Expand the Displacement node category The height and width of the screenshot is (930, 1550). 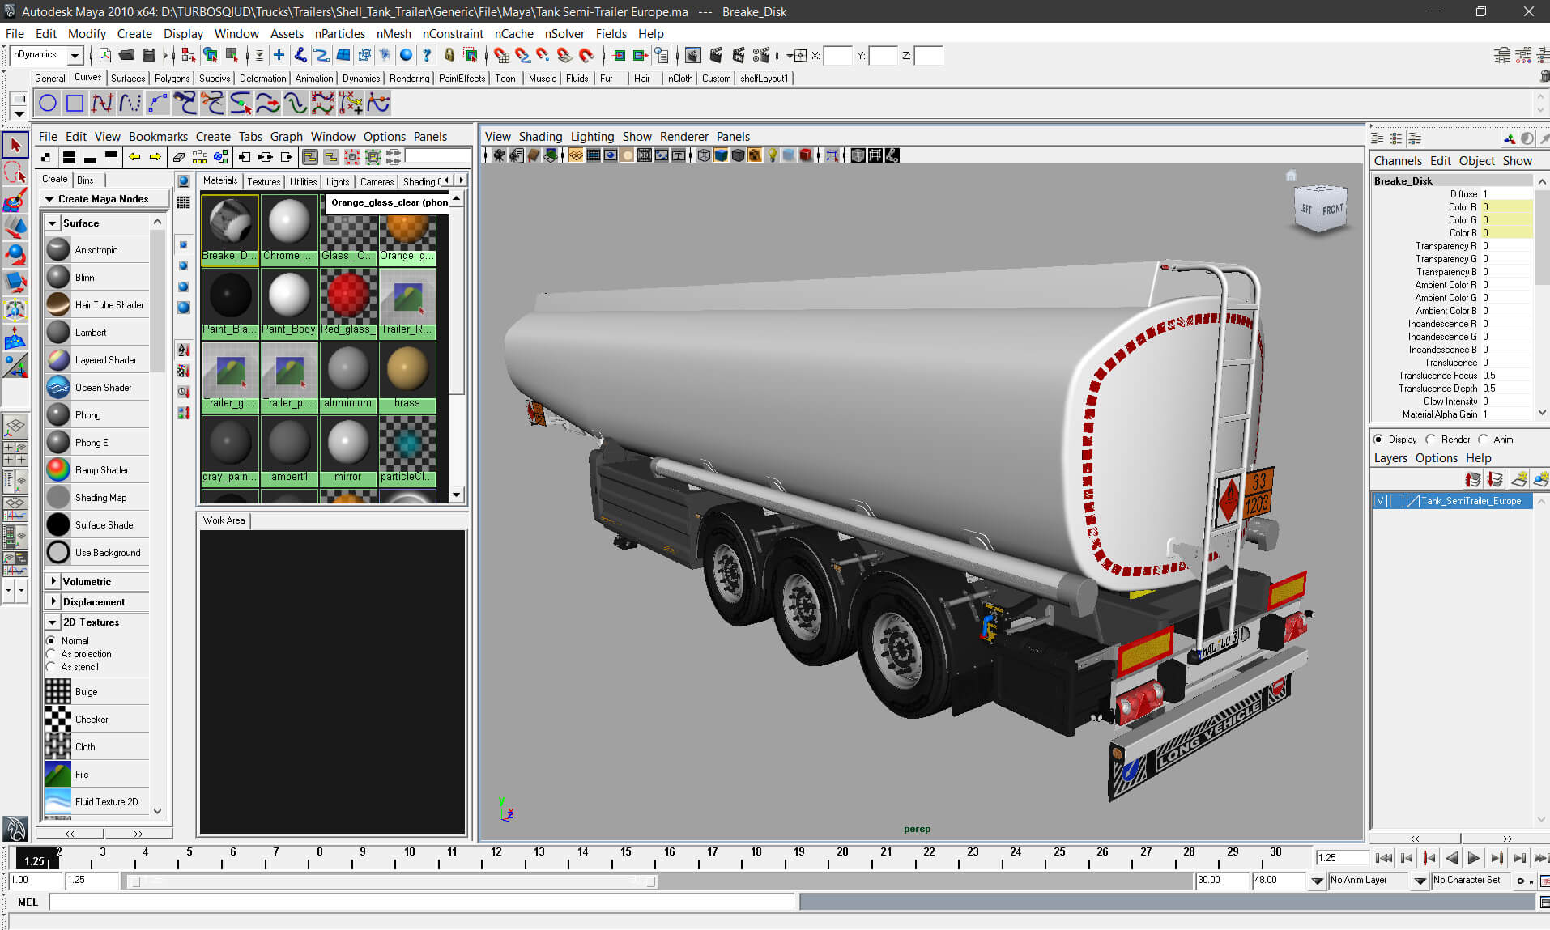tap(53, 601)
